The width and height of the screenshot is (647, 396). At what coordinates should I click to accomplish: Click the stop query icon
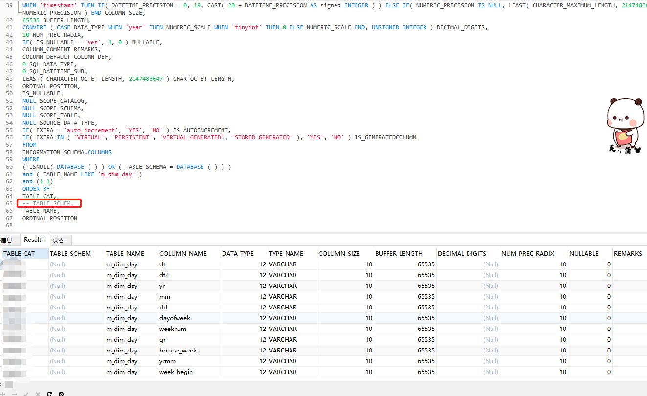pos(61,394)
